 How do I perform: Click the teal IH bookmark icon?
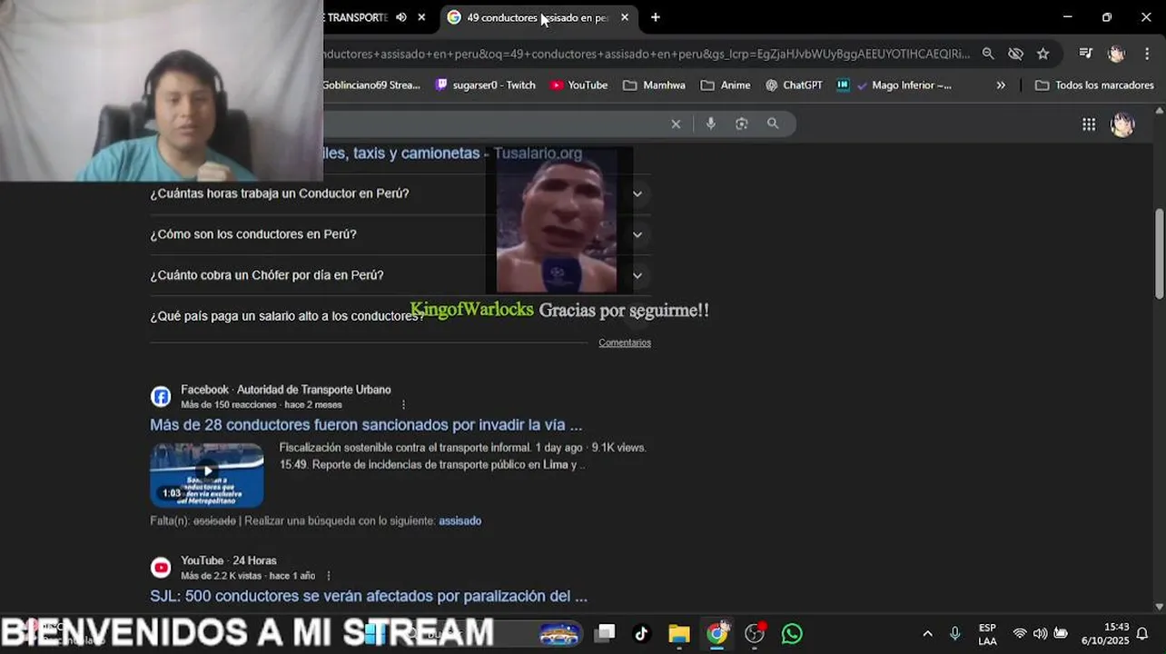[843, 85]
